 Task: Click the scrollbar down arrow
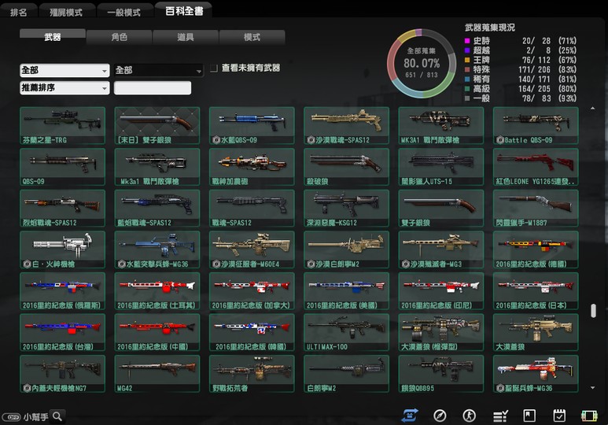pyautogui.click(x=593, y=387)
